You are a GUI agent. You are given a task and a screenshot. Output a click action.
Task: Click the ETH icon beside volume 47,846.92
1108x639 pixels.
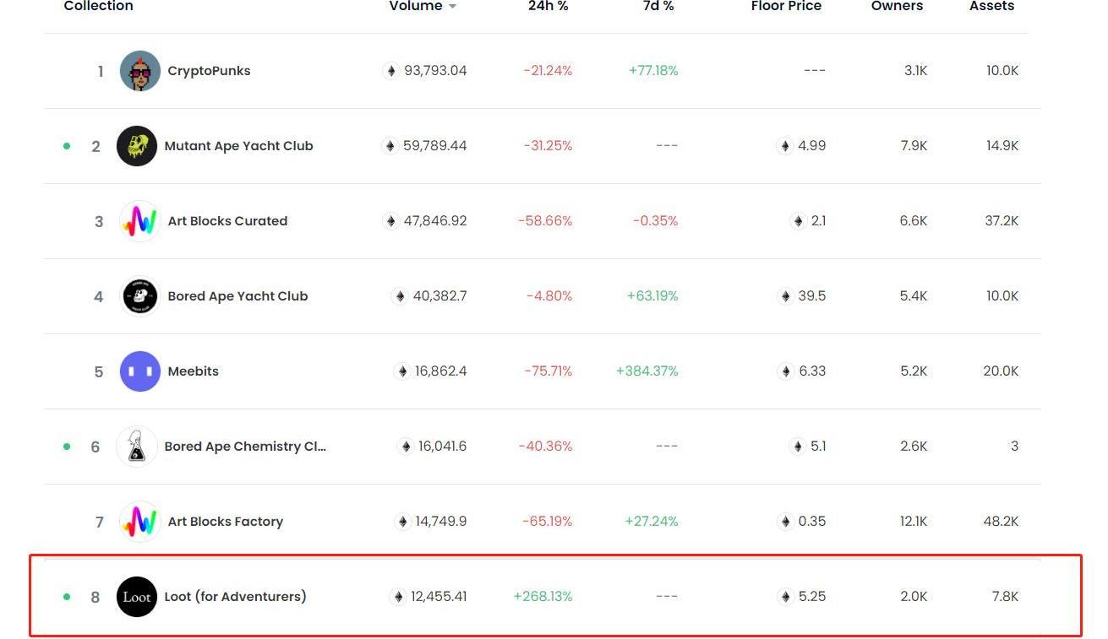pyautogui.click(x=390, y=221)
